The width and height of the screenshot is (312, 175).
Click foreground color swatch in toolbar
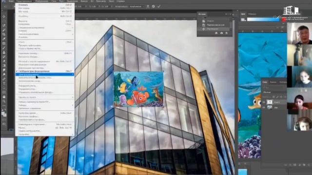pyautogui.click(x=3, y=113)
